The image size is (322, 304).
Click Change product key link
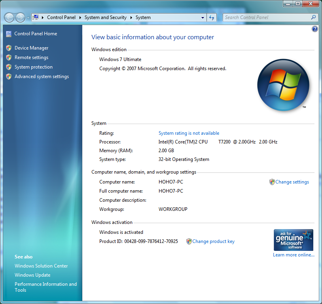pos(213,241)
